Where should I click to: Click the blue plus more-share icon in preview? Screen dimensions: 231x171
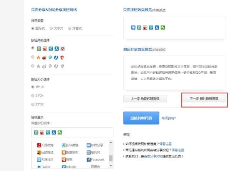[x=133, y=27]
